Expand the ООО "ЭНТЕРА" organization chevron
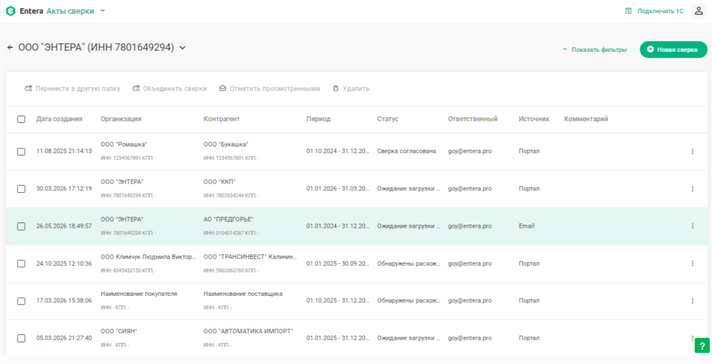The width and height of the screenshot is (712, 364). click(x=183, y=48)
